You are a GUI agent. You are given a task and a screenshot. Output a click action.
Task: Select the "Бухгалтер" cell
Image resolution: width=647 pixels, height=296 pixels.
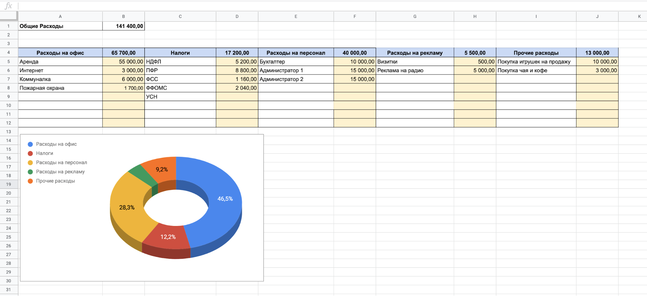pyautogui.click(x=296, y=62)
